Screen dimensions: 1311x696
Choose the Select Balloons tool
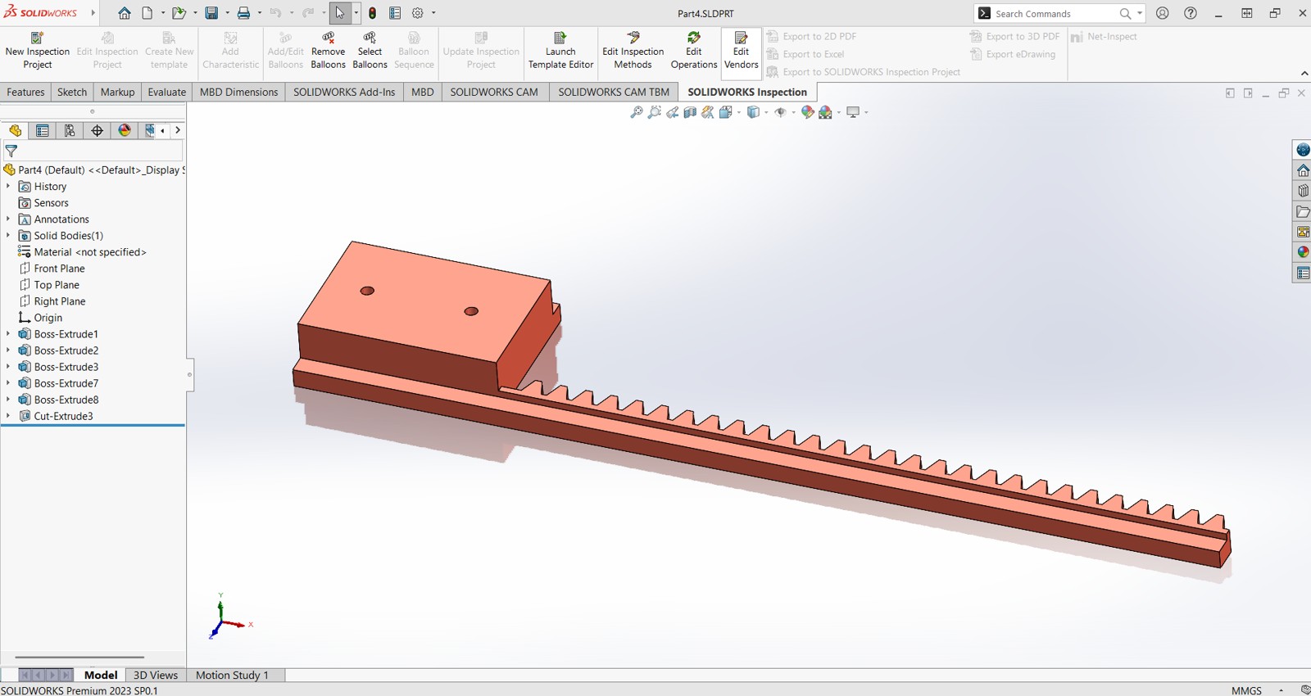370,51
